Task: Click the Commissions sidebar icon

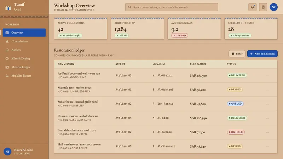Action: (x=7, y=41)
